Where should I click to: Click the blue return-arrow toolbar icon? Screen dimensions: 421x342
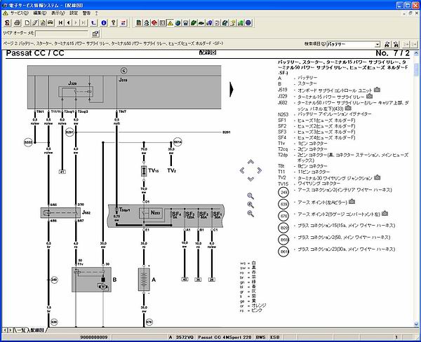[93, 23]
